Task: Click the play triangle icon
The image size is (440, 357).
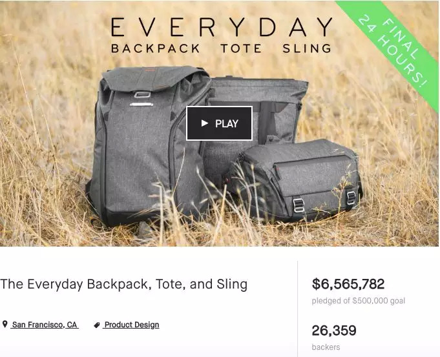Action: (205, 123)
